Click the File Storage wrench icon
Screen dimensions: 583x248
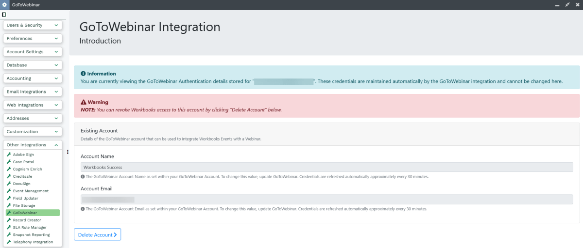tap(9, 205)
